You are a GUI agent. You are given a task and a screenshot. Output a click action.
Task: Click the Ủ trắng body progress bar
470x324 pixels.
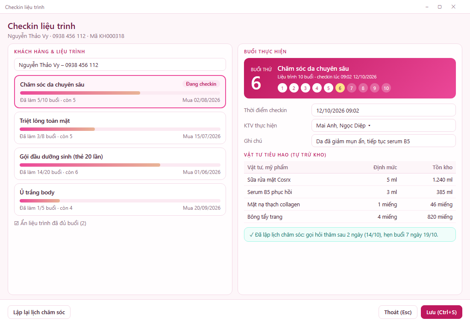[x=120, y=201]
